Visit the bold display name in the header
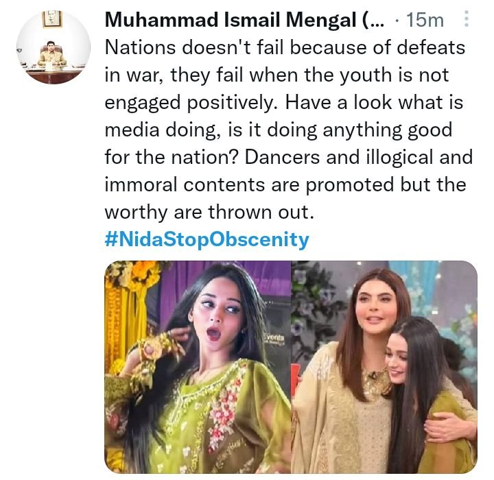Screen dimensions: 494x480 (233, 21)
